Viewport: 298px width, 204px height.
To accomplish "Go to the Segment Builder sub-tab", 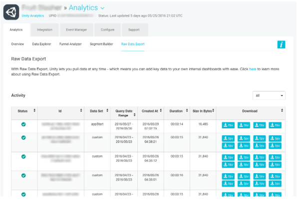I will click(101, 44).
